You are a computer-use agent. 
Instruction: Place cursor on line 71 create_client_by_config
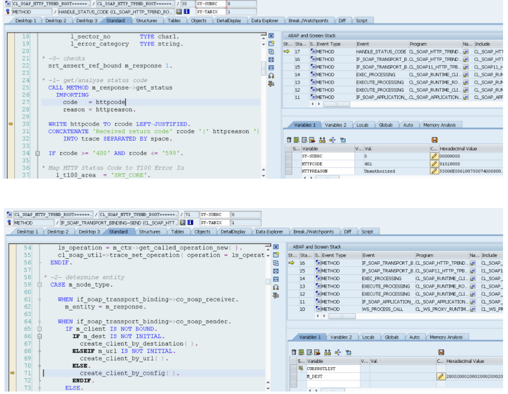click(x=129, y=373)
